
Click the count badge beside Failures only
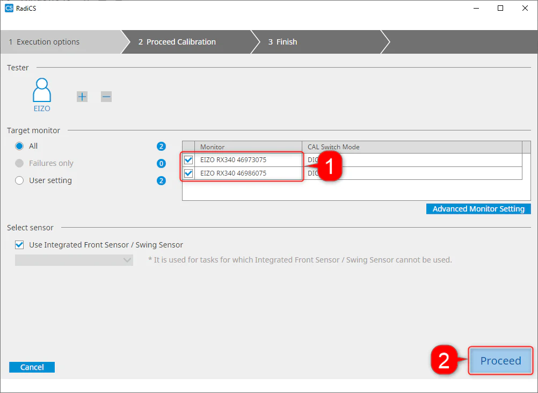click(x=161, y=164)
